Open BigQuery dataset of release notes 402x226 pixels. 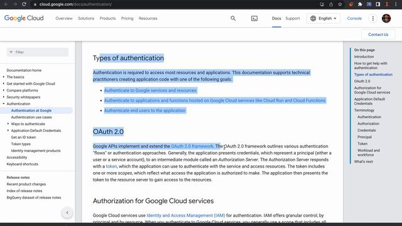tap(34, 198)
